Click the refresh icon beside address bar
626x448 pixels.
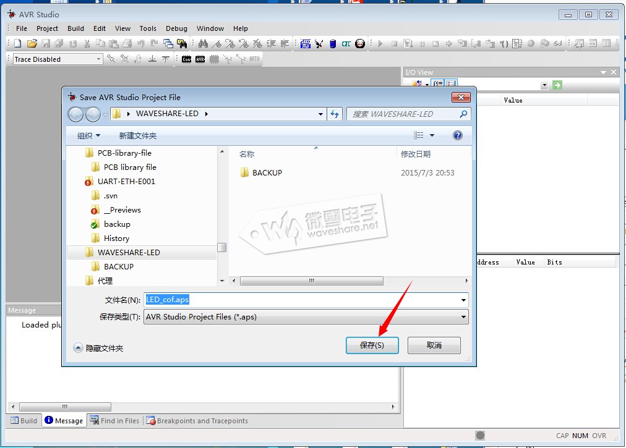click(335, 114)
